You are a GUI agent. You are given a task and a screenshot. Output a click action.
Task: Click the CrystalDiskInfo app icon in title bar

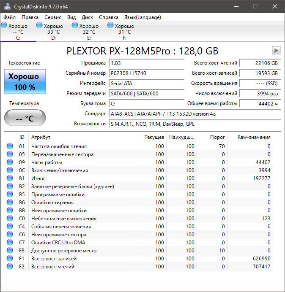coord(7,6)
